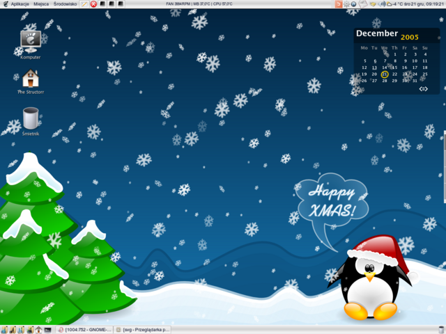This screenshot has width=446, height=334.
Task: Click the Su weekday header in calendar
Action: point(424,48)
